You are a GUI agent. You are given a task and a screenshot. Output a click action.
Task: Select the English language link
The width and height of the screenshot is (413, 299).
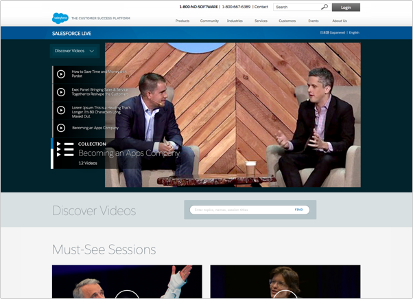(x=354, y=33)
